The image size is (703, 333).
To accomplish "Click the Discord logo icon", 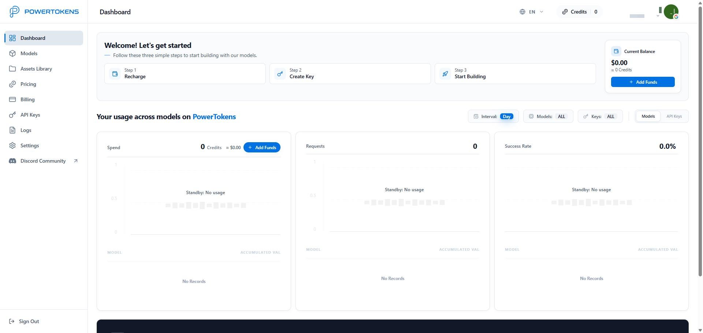I will 12,161.
